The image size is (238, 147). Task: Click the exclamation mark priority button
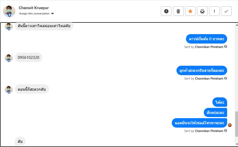click(214, 11)
